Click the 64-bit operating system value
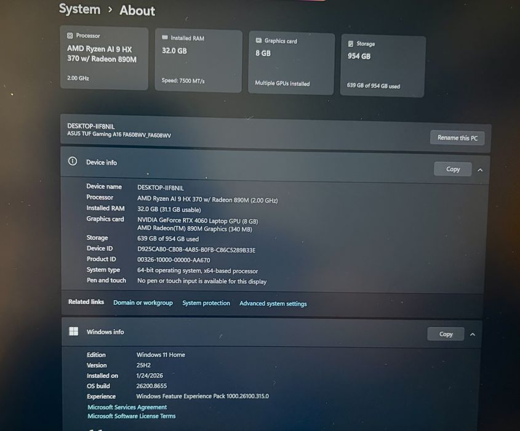520x431 pixels. coord(198,271)
